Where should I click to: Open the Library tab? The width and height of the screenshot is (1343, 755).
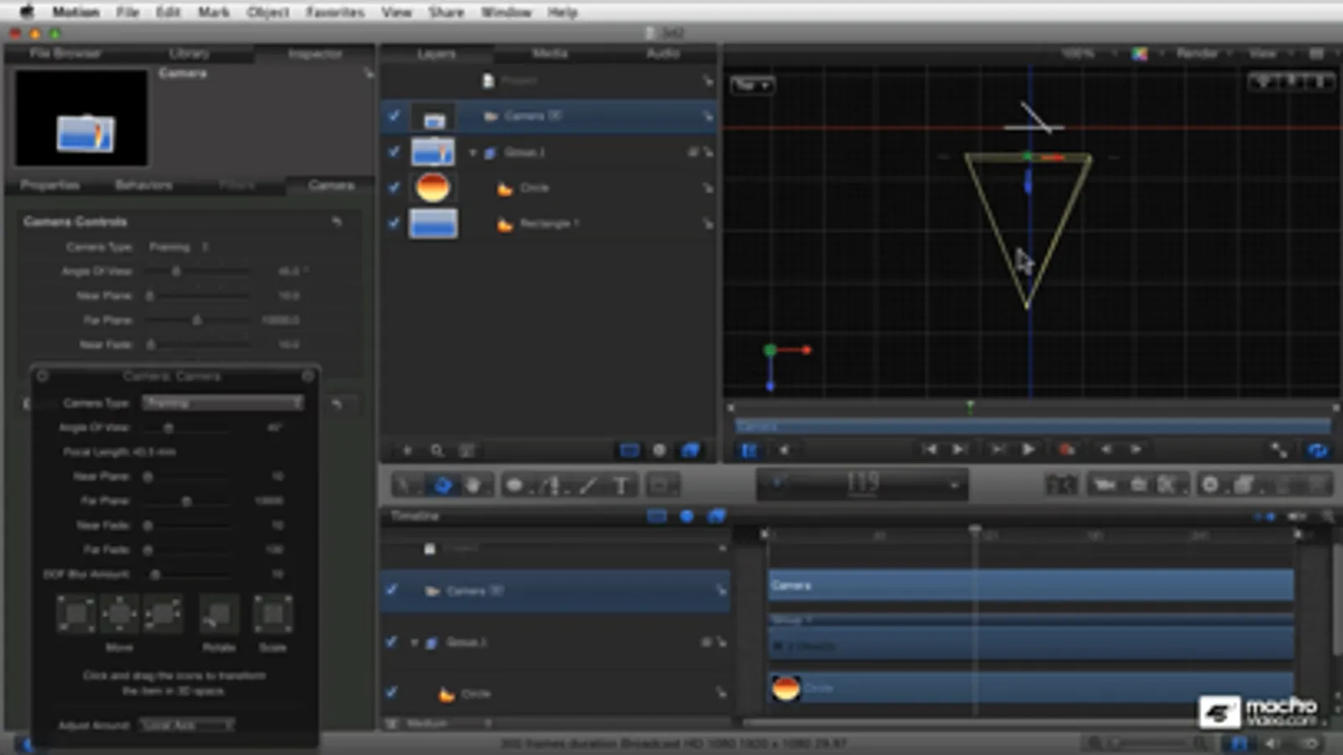(x=189, y=54)
